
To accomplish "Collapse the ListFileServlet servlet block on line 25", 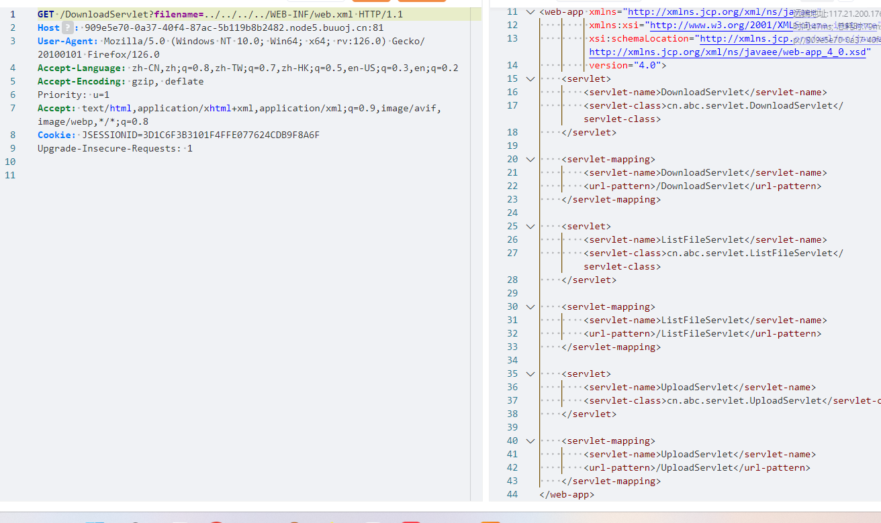I will click(530, 226).
